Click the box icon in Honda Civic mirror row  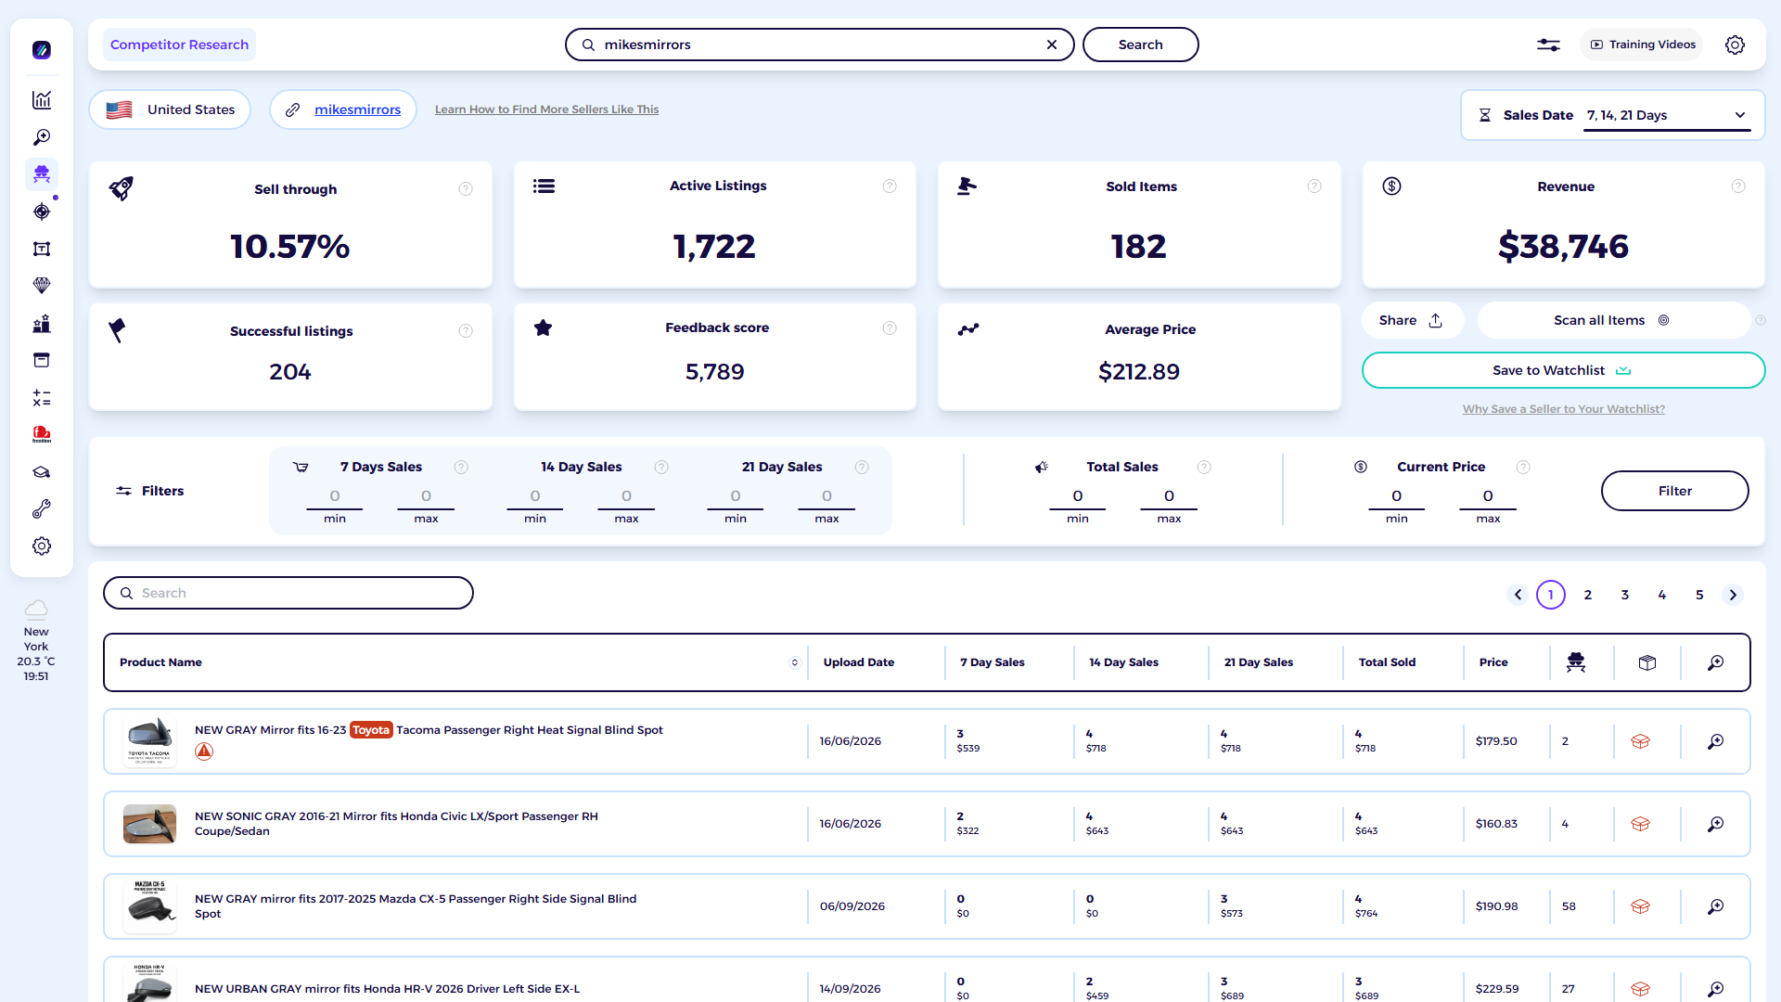pos(1640,824)
